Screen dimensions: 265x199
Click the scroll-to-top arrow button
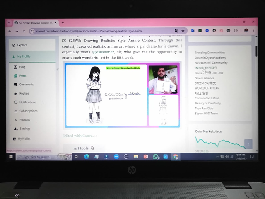point(248,144)
